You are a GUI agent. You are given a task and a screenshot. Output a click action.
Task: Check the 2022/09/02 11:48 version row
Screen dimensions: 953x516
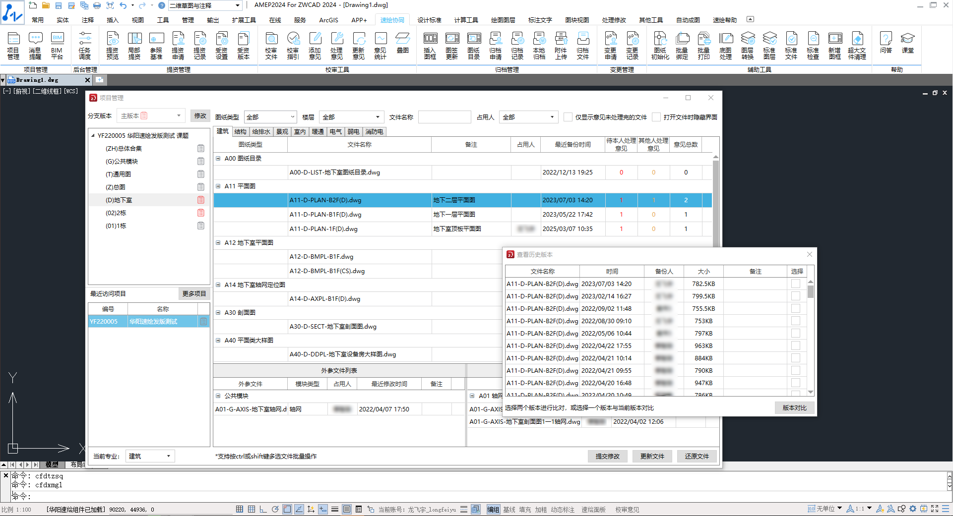[x=796, y=308]
